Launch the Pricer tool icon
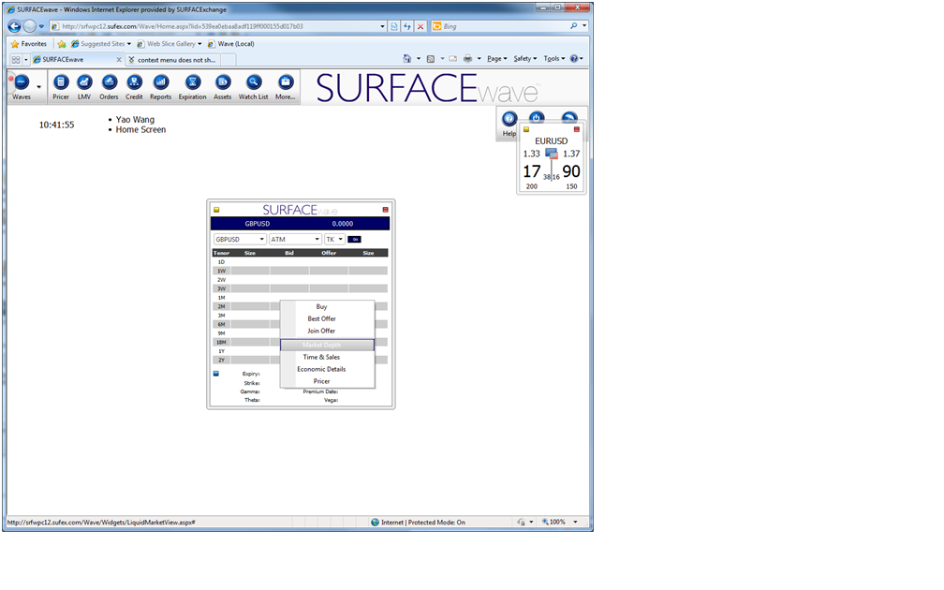Image resolution: width=944 pixels, height=590 pixels. (x=61, y=81)
